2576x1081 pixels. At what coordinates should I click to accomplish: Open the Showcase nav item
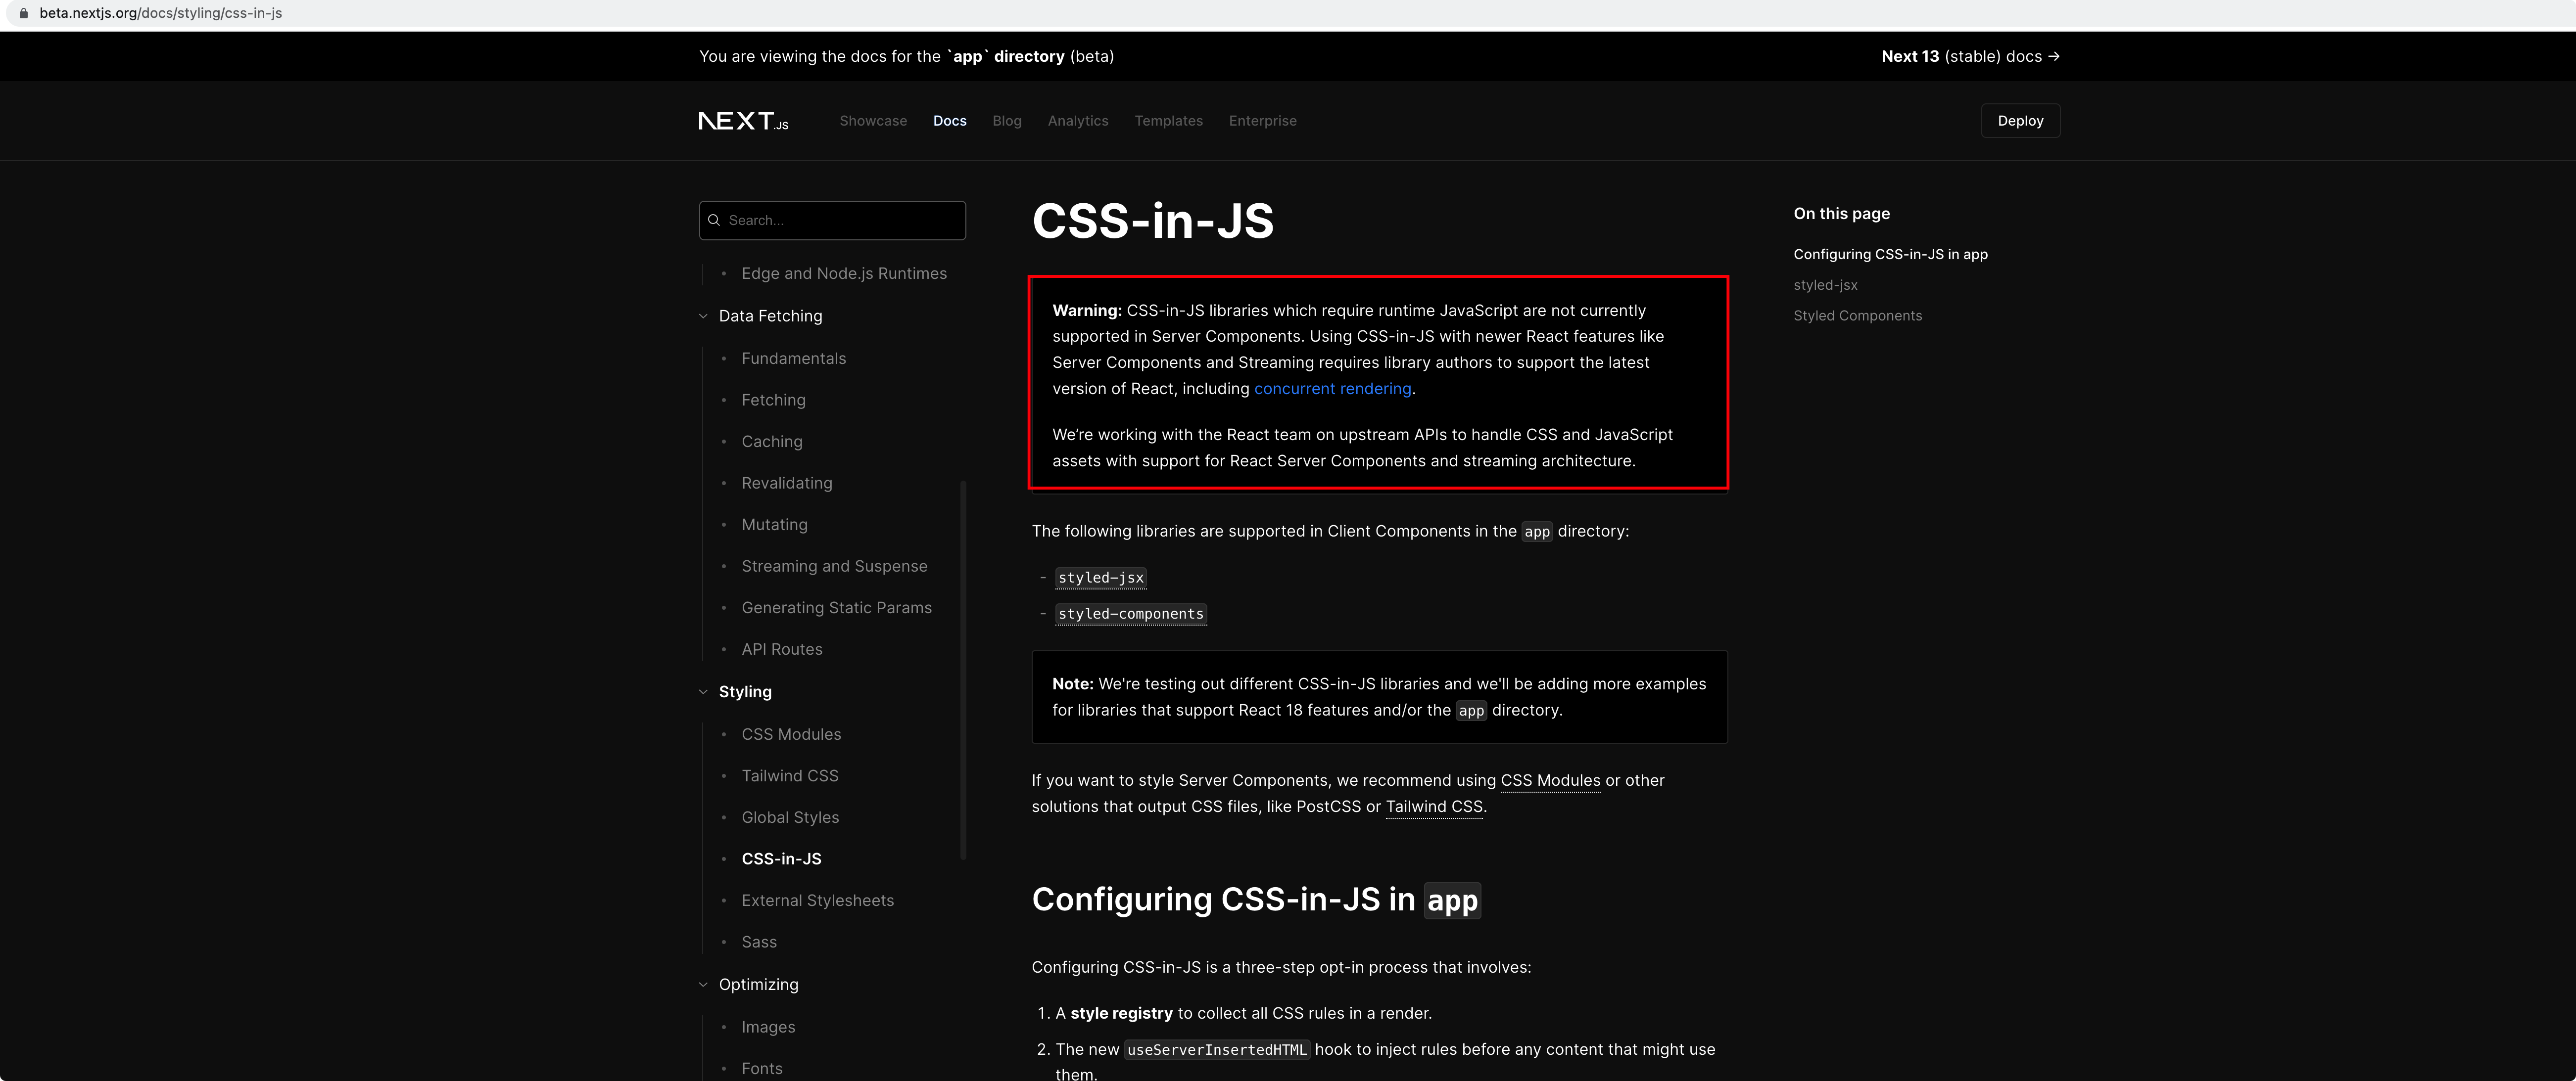pos(873,121)
